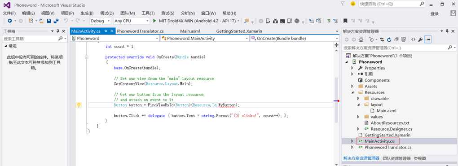Expand the drawable folder
This screenshot has width=458, height=166.
coord(358,99)
